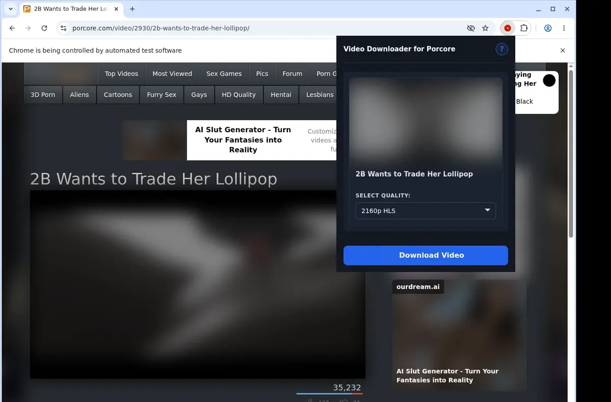Screen dimensions: 611x402
Task: Open the Pics menu item
Action: pos(262,74)
